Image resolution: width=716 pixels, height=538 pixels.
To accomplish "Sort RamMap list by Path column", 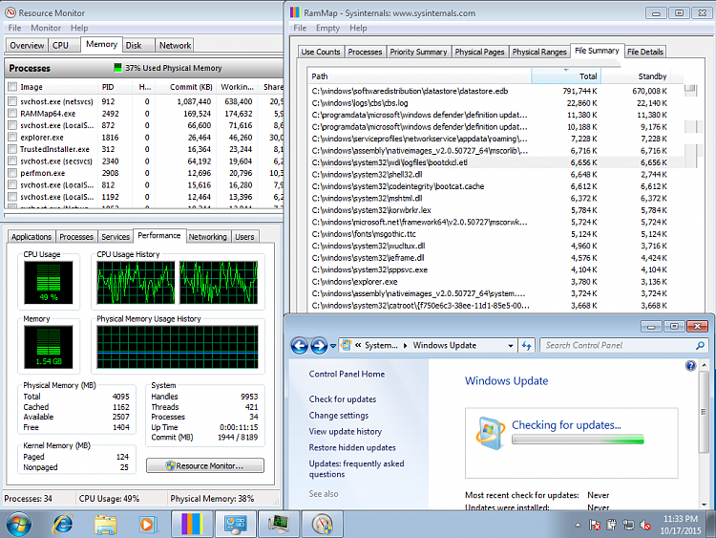I will coord(420,76).
